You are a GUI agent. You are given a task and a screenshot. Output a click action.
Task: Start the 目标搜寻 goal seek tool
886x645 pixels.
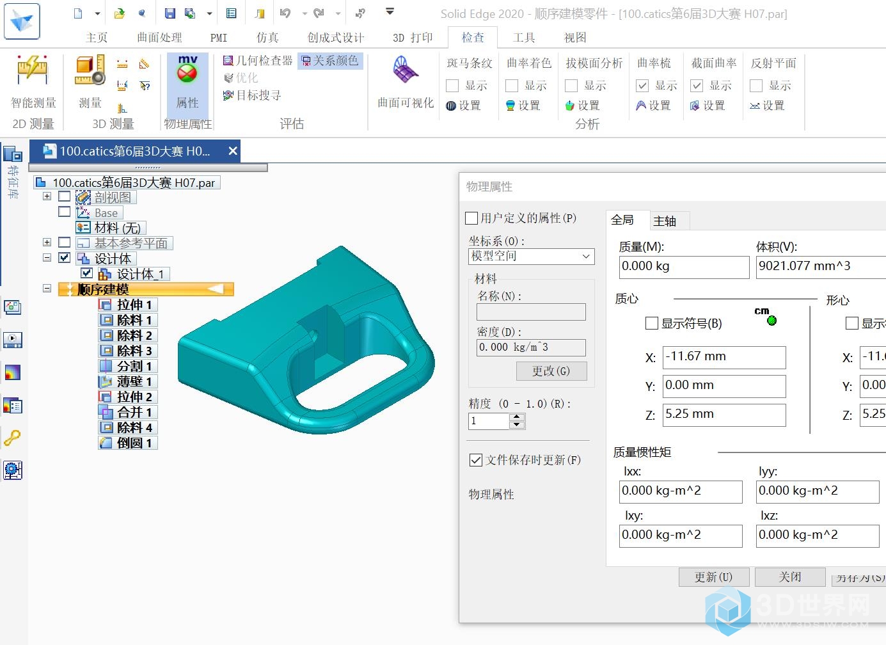[252, 95]
